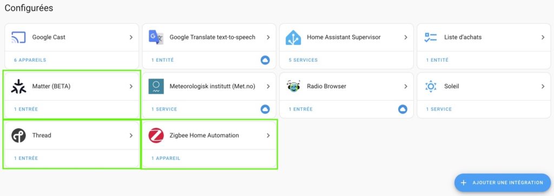Screen dimensions: 554x196
Task: Click cloud icon on Google Translate card
Action: pyautogui.click(x=265, y=60)
